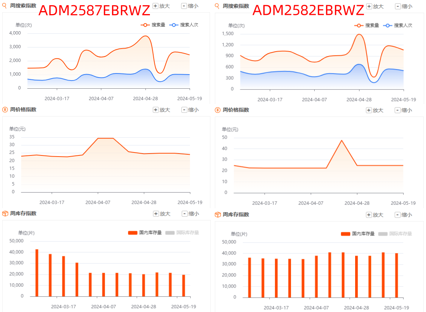This screenshot has height=312, width=426.
Task: Click the ADM2587EBRWZ search volume peak
Action: click(145, 36)
